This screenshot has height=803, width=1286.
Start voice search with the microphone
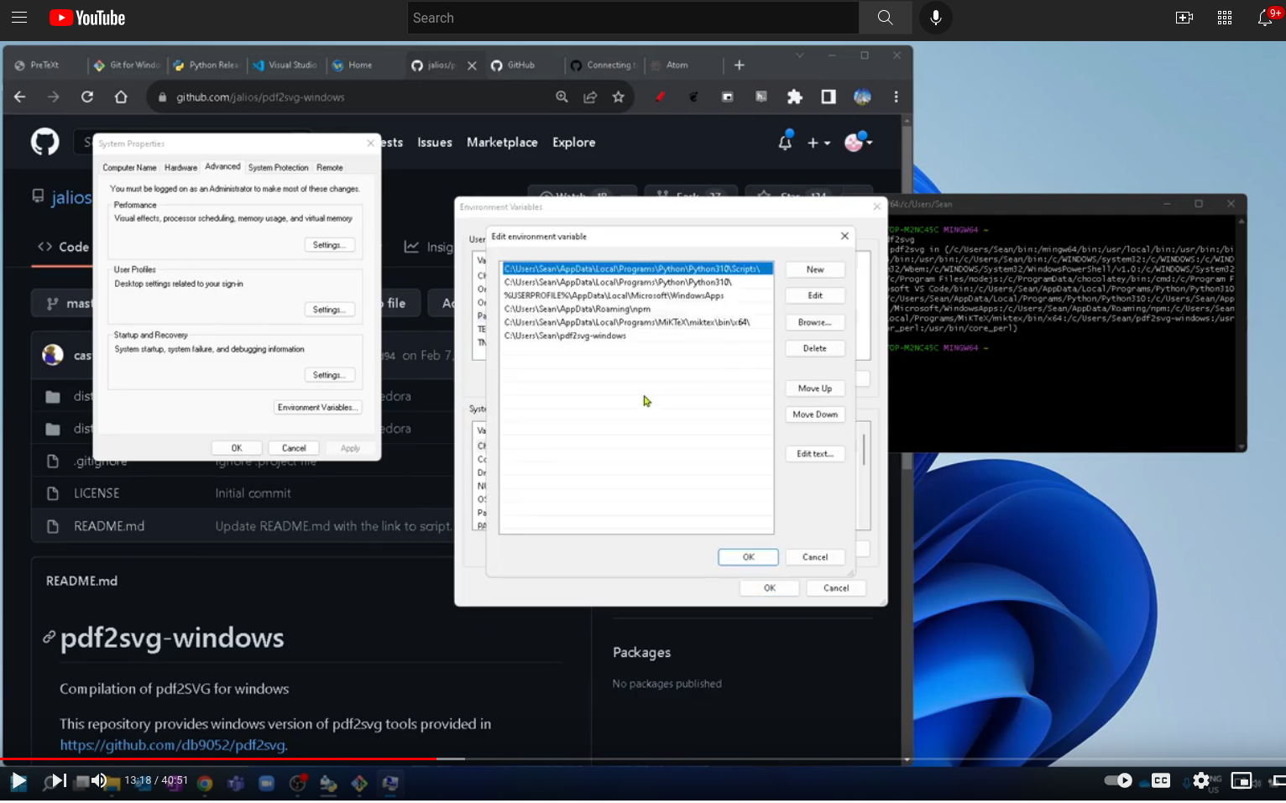pos(935,18)
